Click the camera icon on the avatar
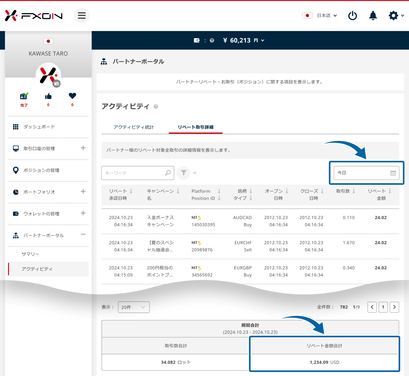The width and height of the screenshot is (409, 376). click(x=56, y=83)
